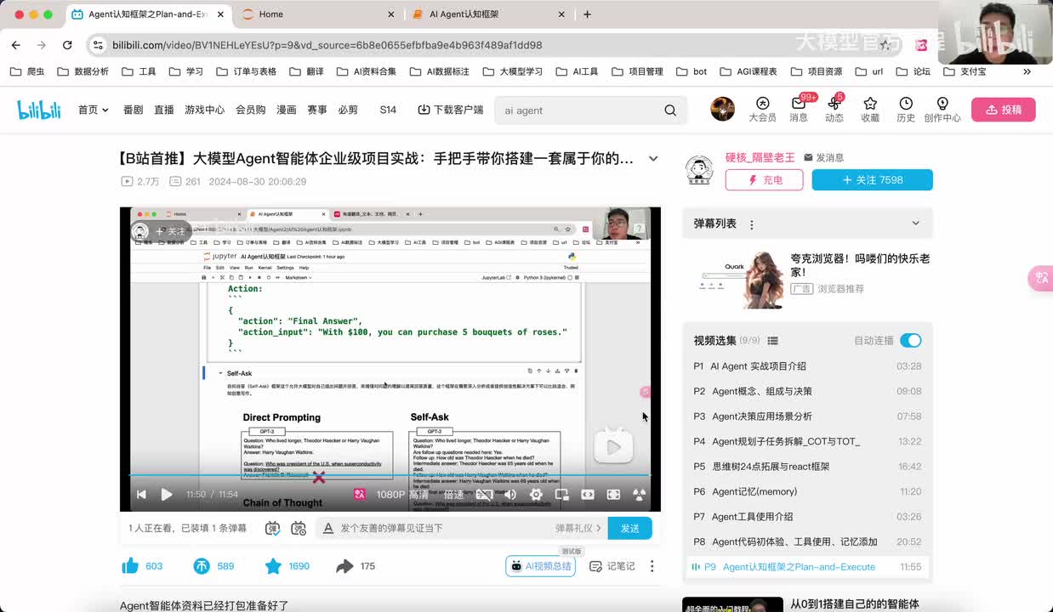The width and height of the screenshot is (1053, 612).
Task: Send danmaku with 发送 button
Action: point(629,528)
